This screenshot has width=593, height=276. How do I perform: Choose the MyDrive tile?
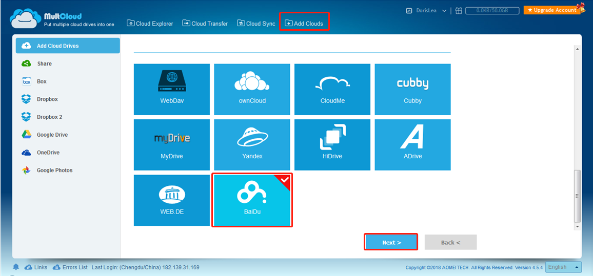172,144
